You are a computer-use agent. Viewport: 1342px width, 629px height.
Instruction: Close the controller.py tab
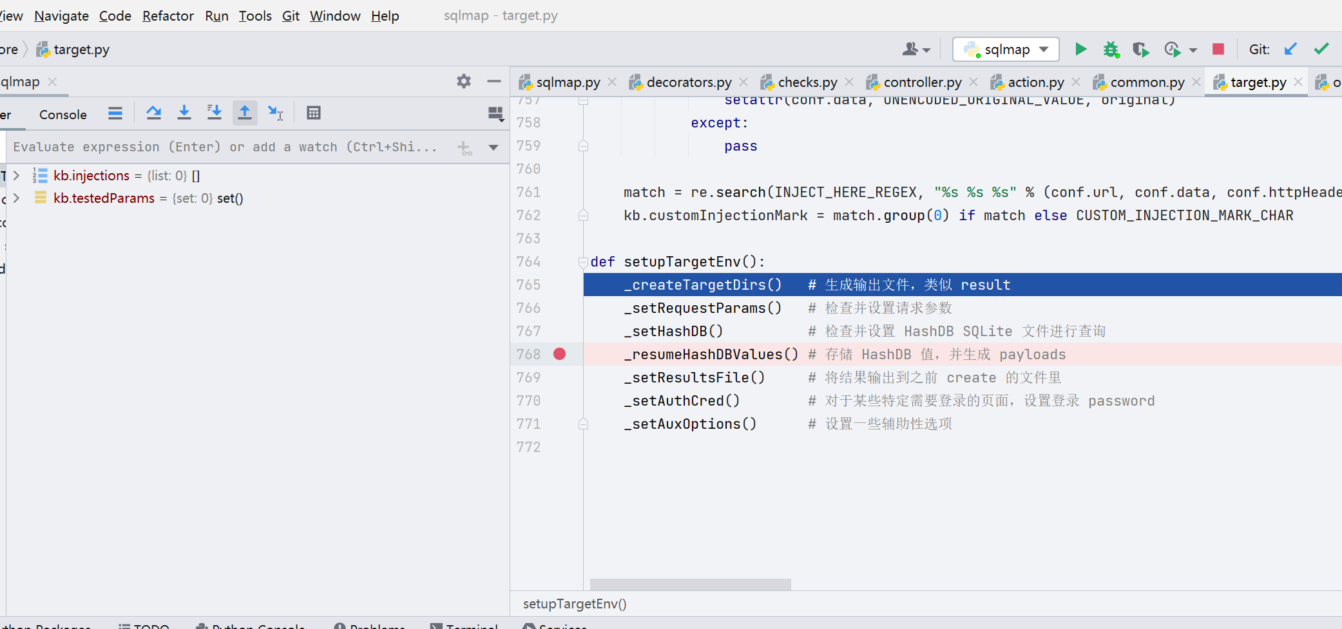point(973,82)
